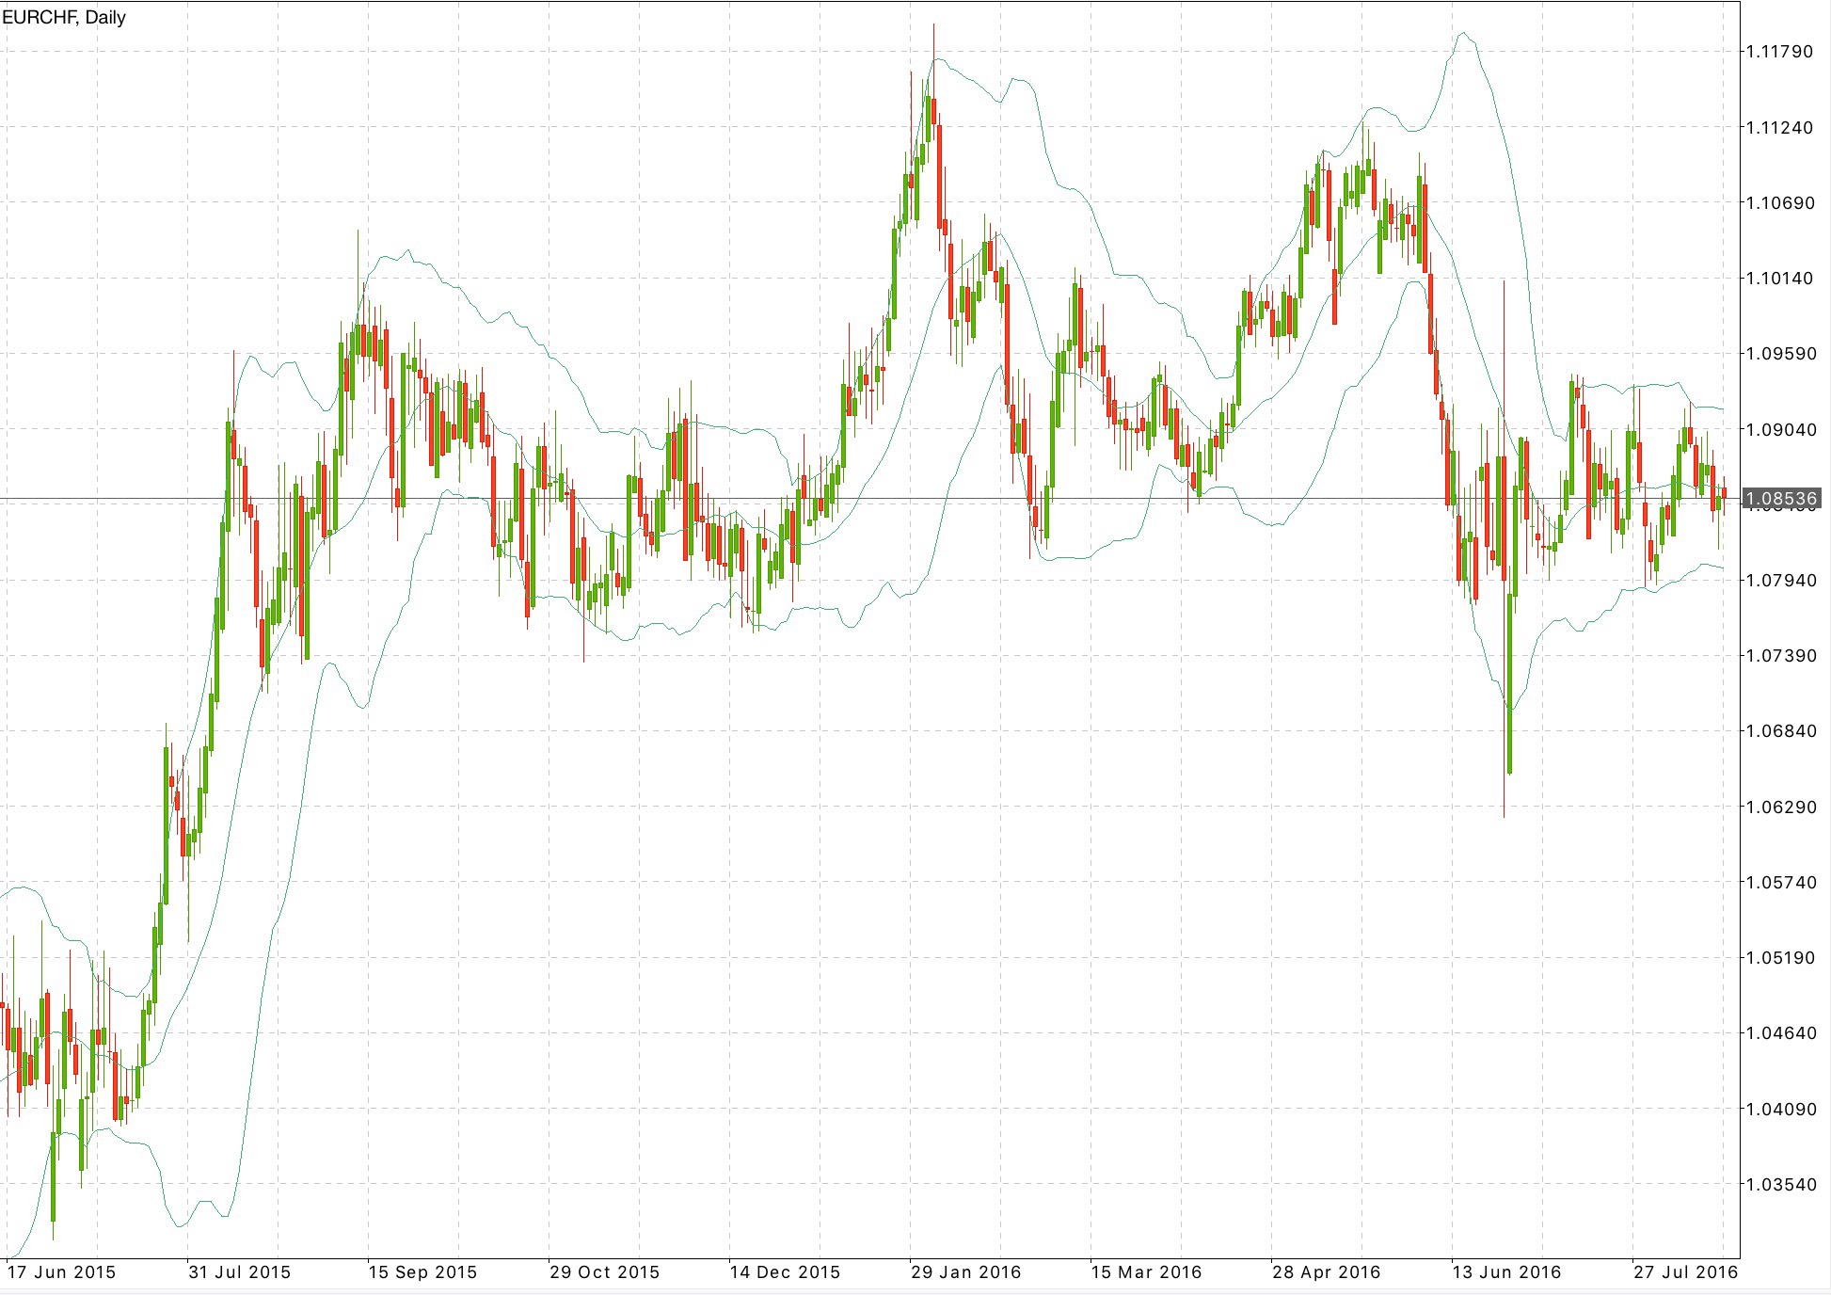Pick the 1.07940 price axis label

(1779, 580)
